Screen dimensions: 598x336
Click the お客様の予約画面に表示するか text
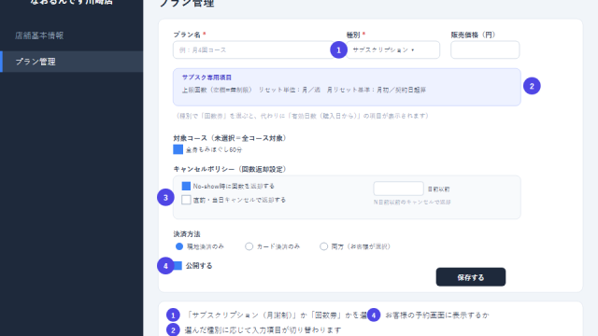437,315
